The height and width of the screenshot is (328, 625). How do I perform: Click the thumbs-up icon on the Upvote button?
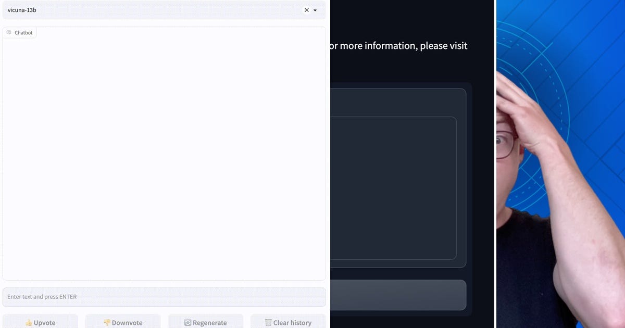click(29, 323)
